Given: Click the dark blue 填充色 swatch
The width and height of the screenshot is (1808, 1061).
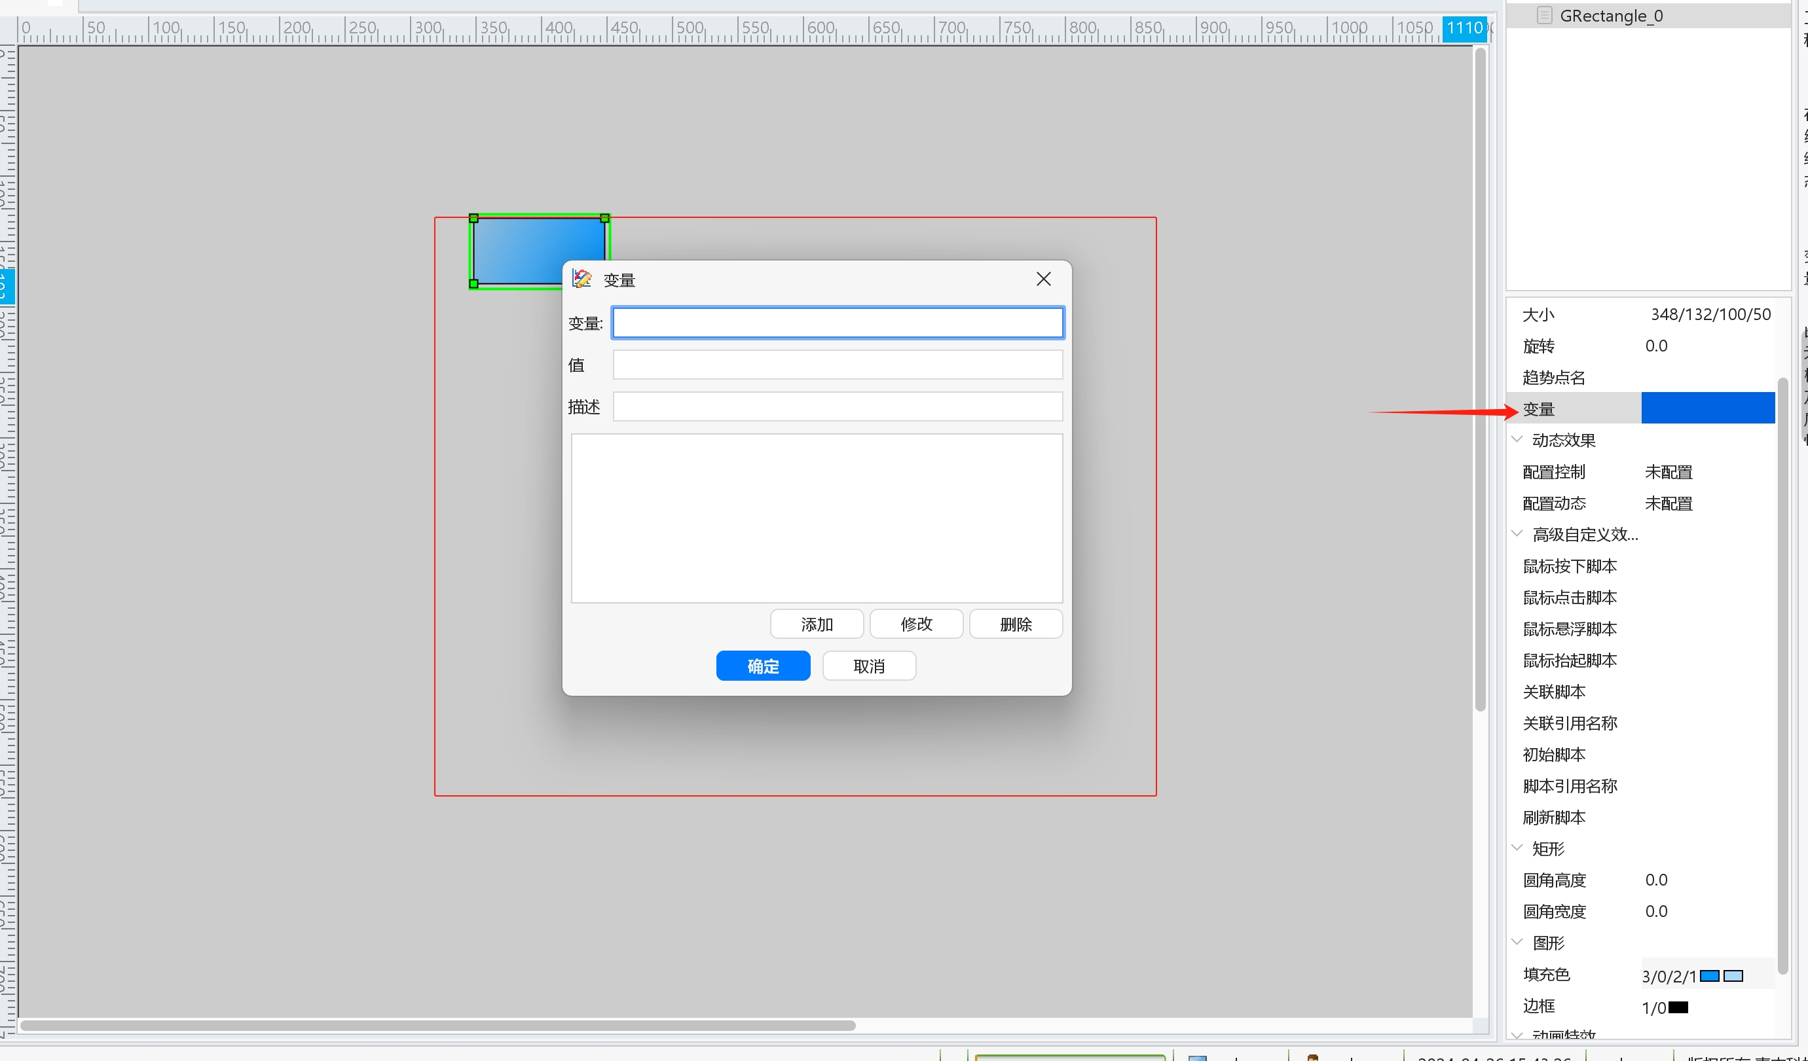Looking at the screenshot, I should (1710, 976).
